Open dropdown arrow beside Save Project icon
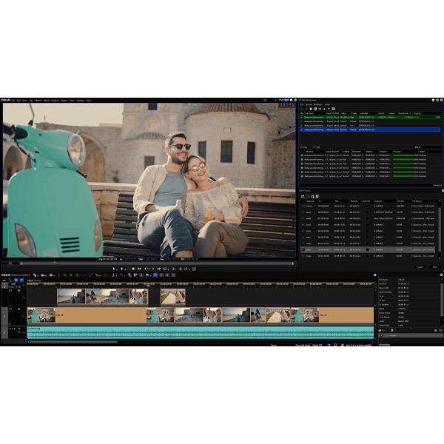 coord(54,275)
